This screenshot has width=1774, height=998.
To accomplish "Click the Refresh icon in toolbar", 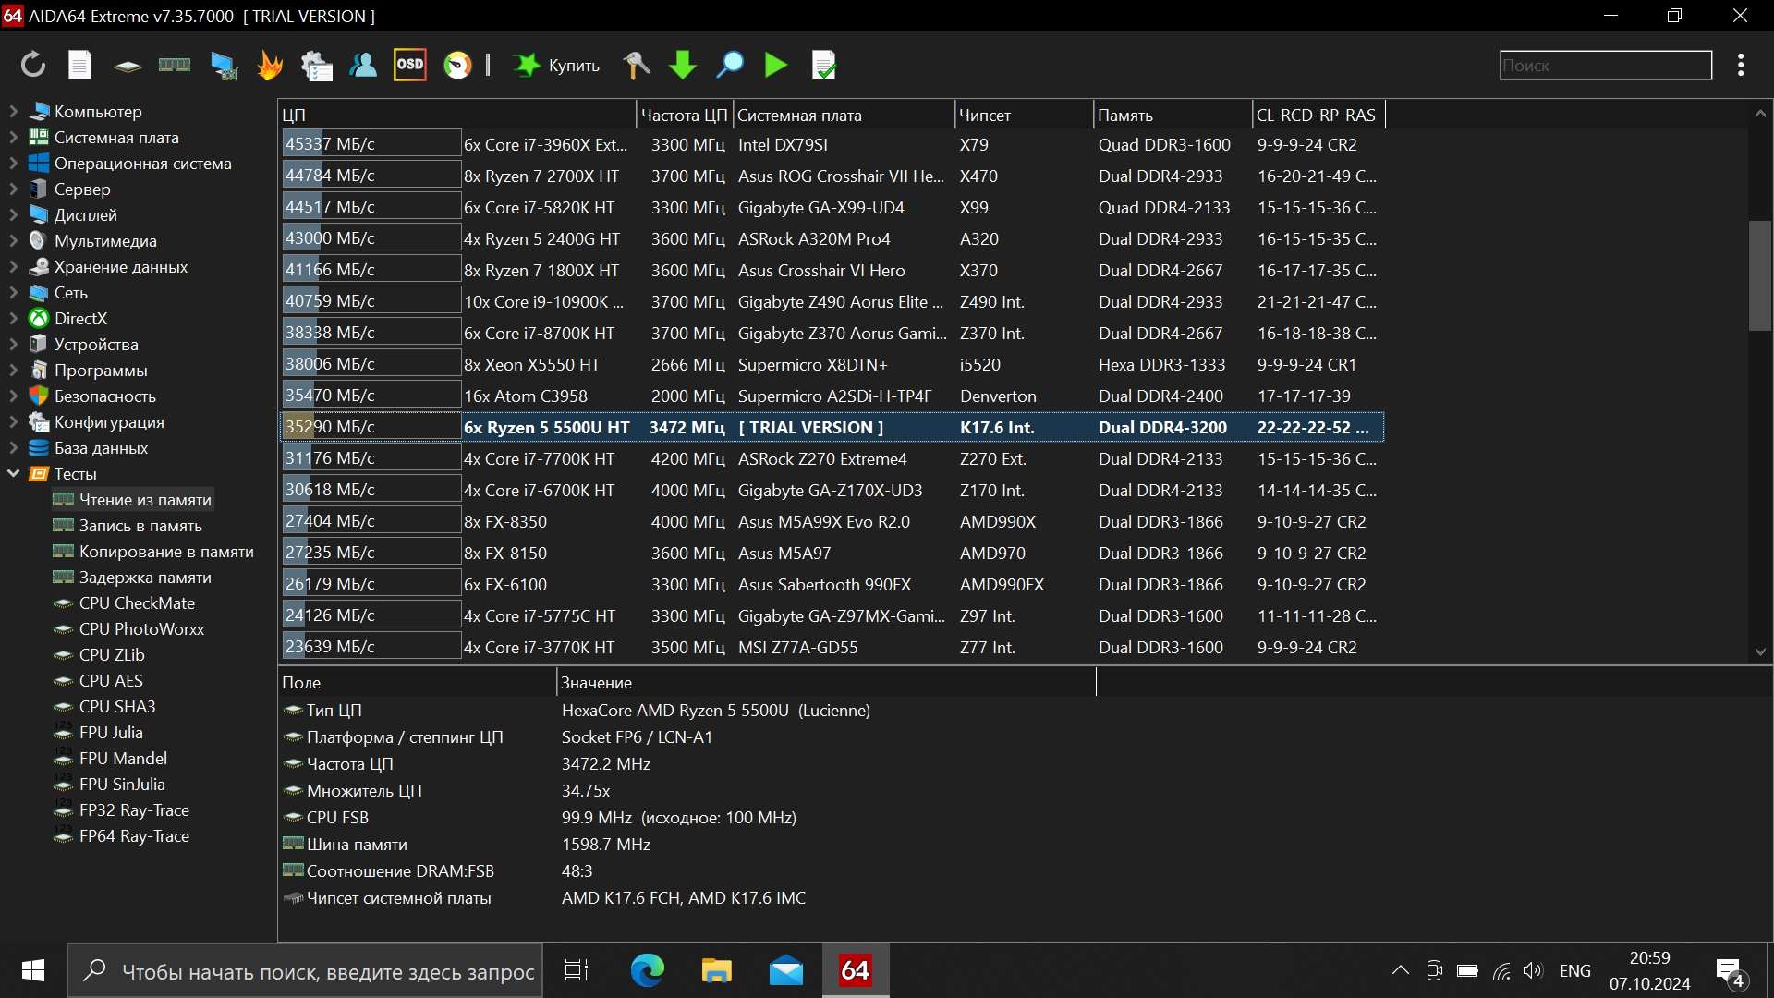I will click(33, 65).
